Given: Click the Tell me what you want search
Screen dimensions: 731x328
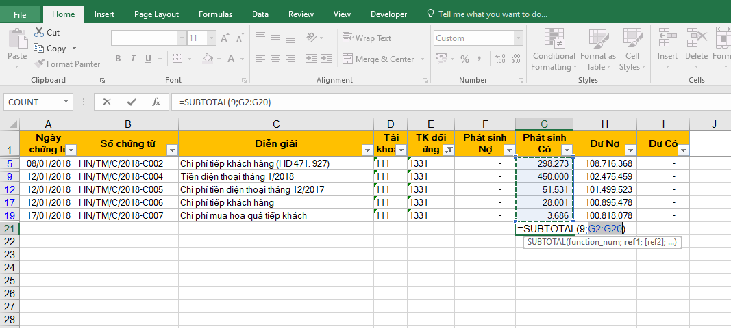Looking at the screenshot, I should tap(492, 14).
